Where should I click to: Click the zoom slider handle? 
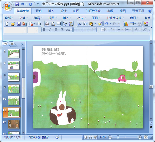point(118,137)
